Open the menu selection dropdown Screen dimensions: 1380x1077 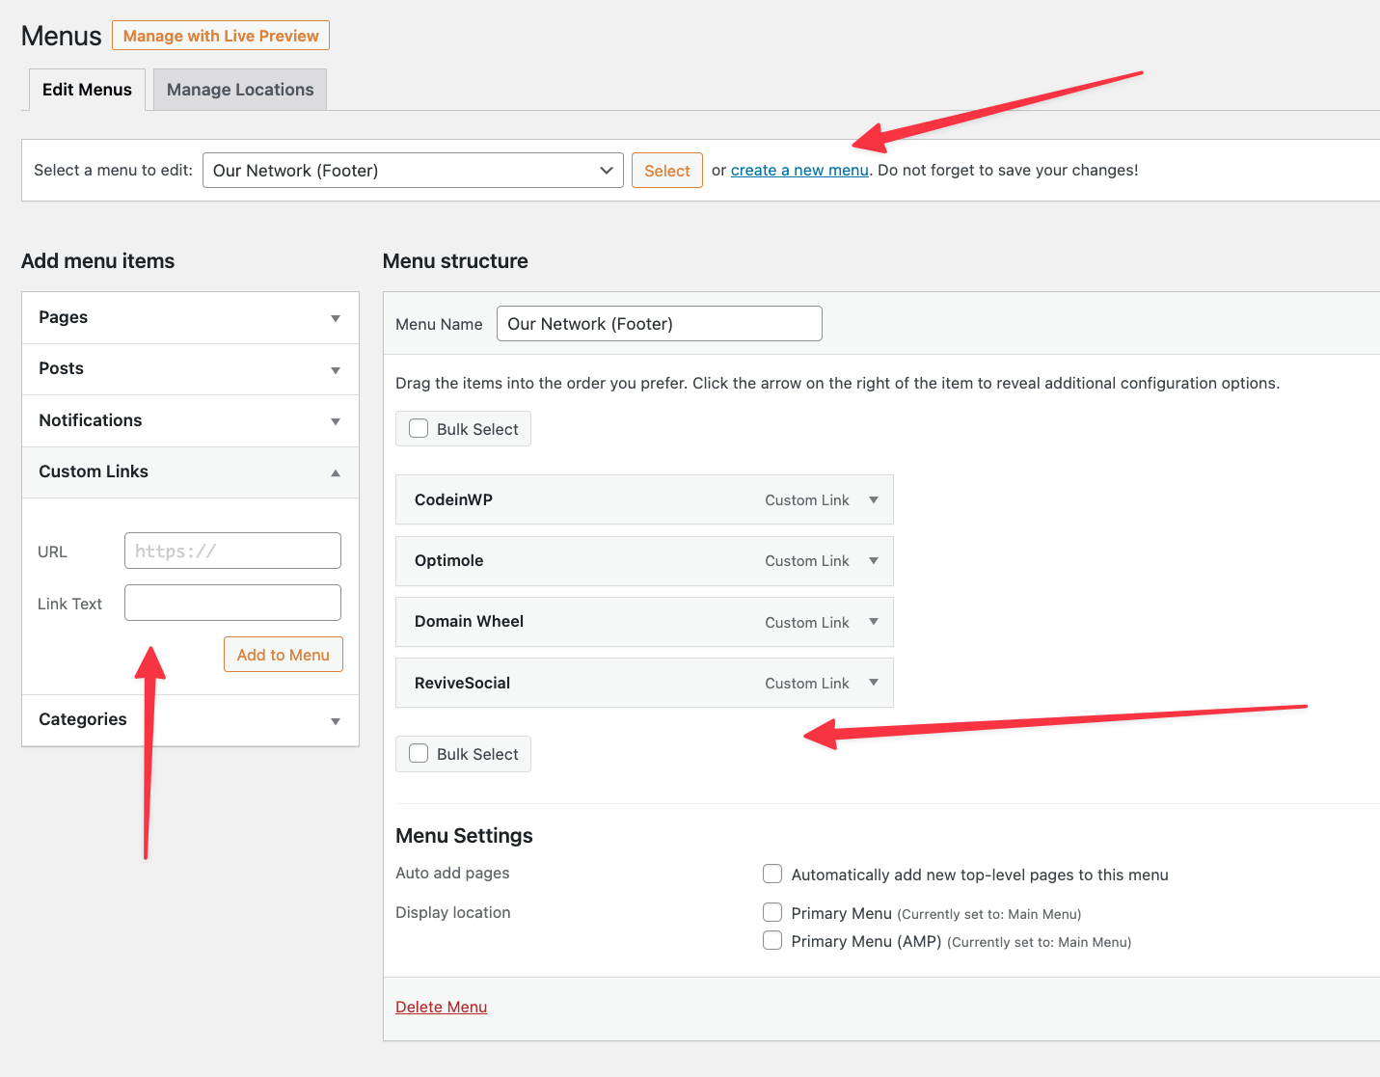413,171
